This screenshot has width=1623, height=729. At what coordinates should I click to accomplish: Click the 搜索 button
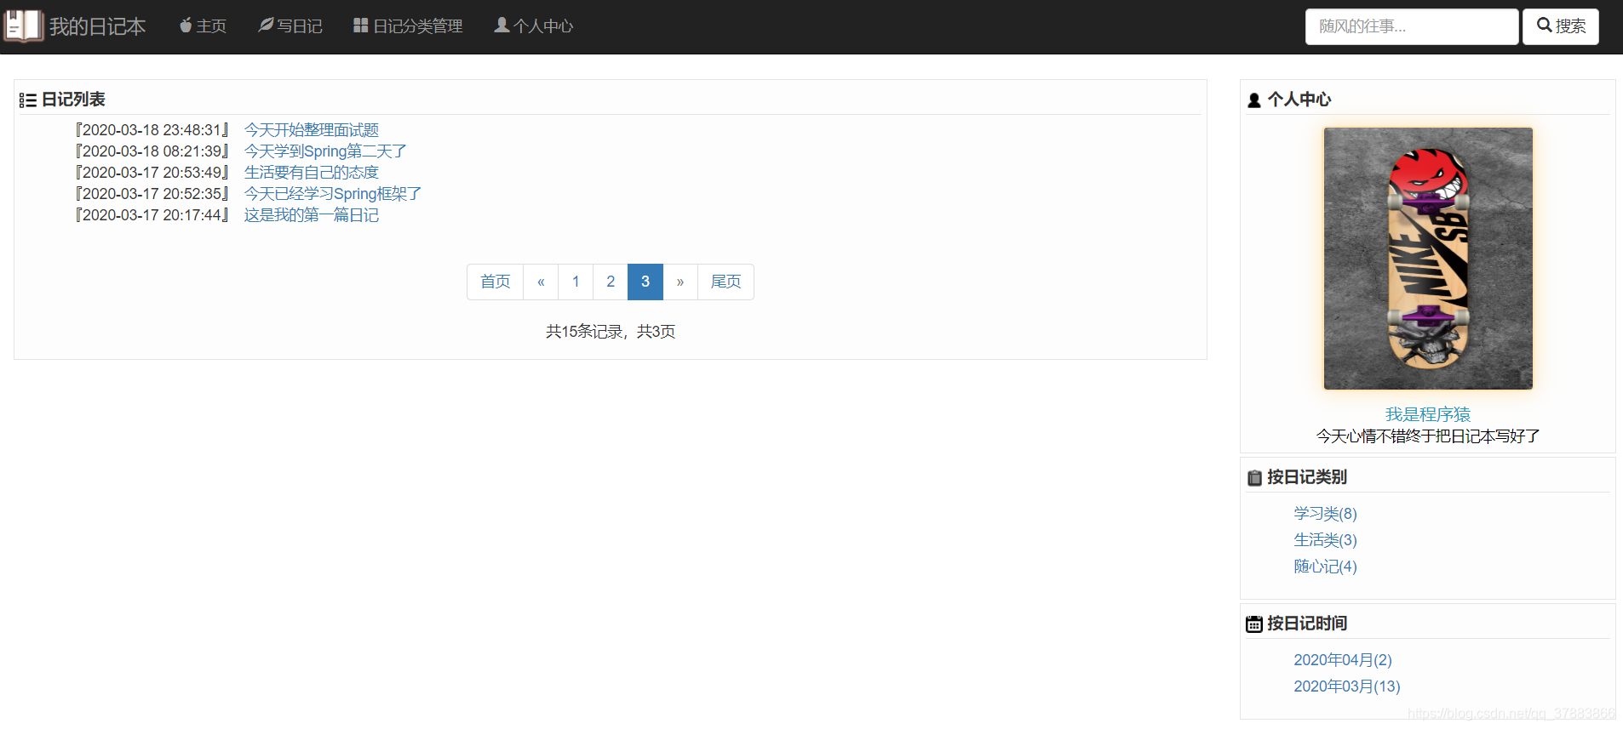pos(1561,26)
